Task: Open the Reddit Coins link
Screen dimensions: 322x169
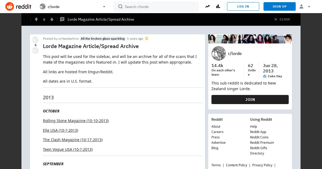Action: [259, 137]
